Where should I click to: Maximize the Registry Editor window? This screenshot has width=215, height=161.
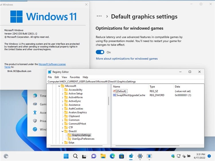tap(190, 72)
